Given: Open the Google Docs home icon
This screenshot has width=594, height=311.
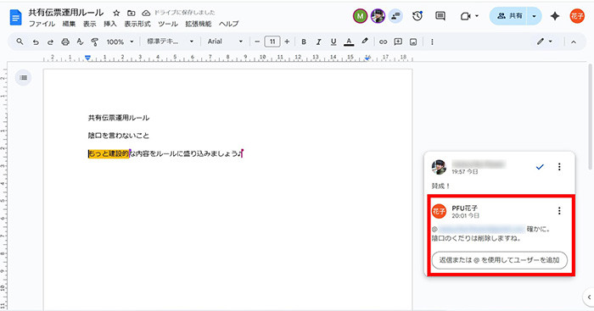Looking at the screenshot, I should tap(15, 18).
